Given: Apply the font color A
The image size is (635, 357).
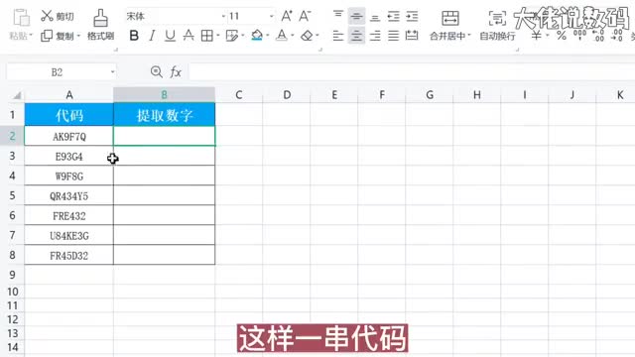Looking at the screenshot, I should [282, 36].
